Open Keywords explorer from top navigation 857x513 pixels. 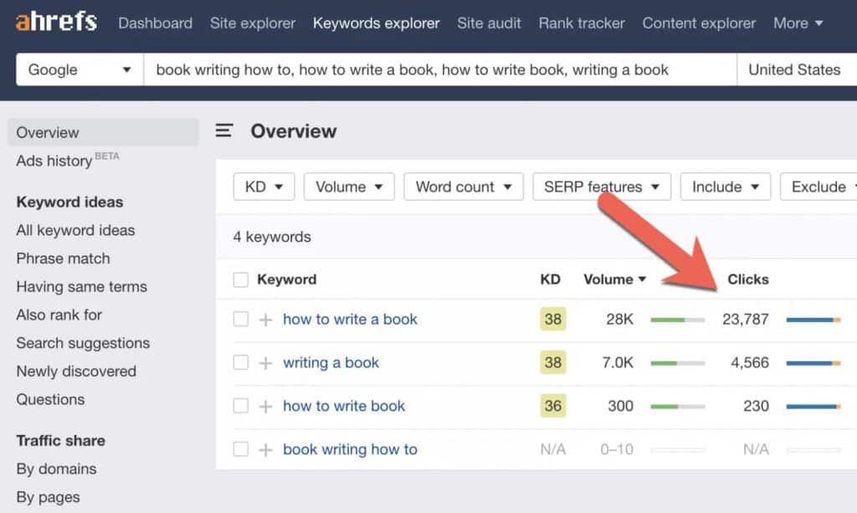coord(376,23)
